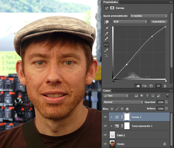The image size is (174, 148).
Task: Select the Capa 1 layer thumbnail
Action: [112, 135]
